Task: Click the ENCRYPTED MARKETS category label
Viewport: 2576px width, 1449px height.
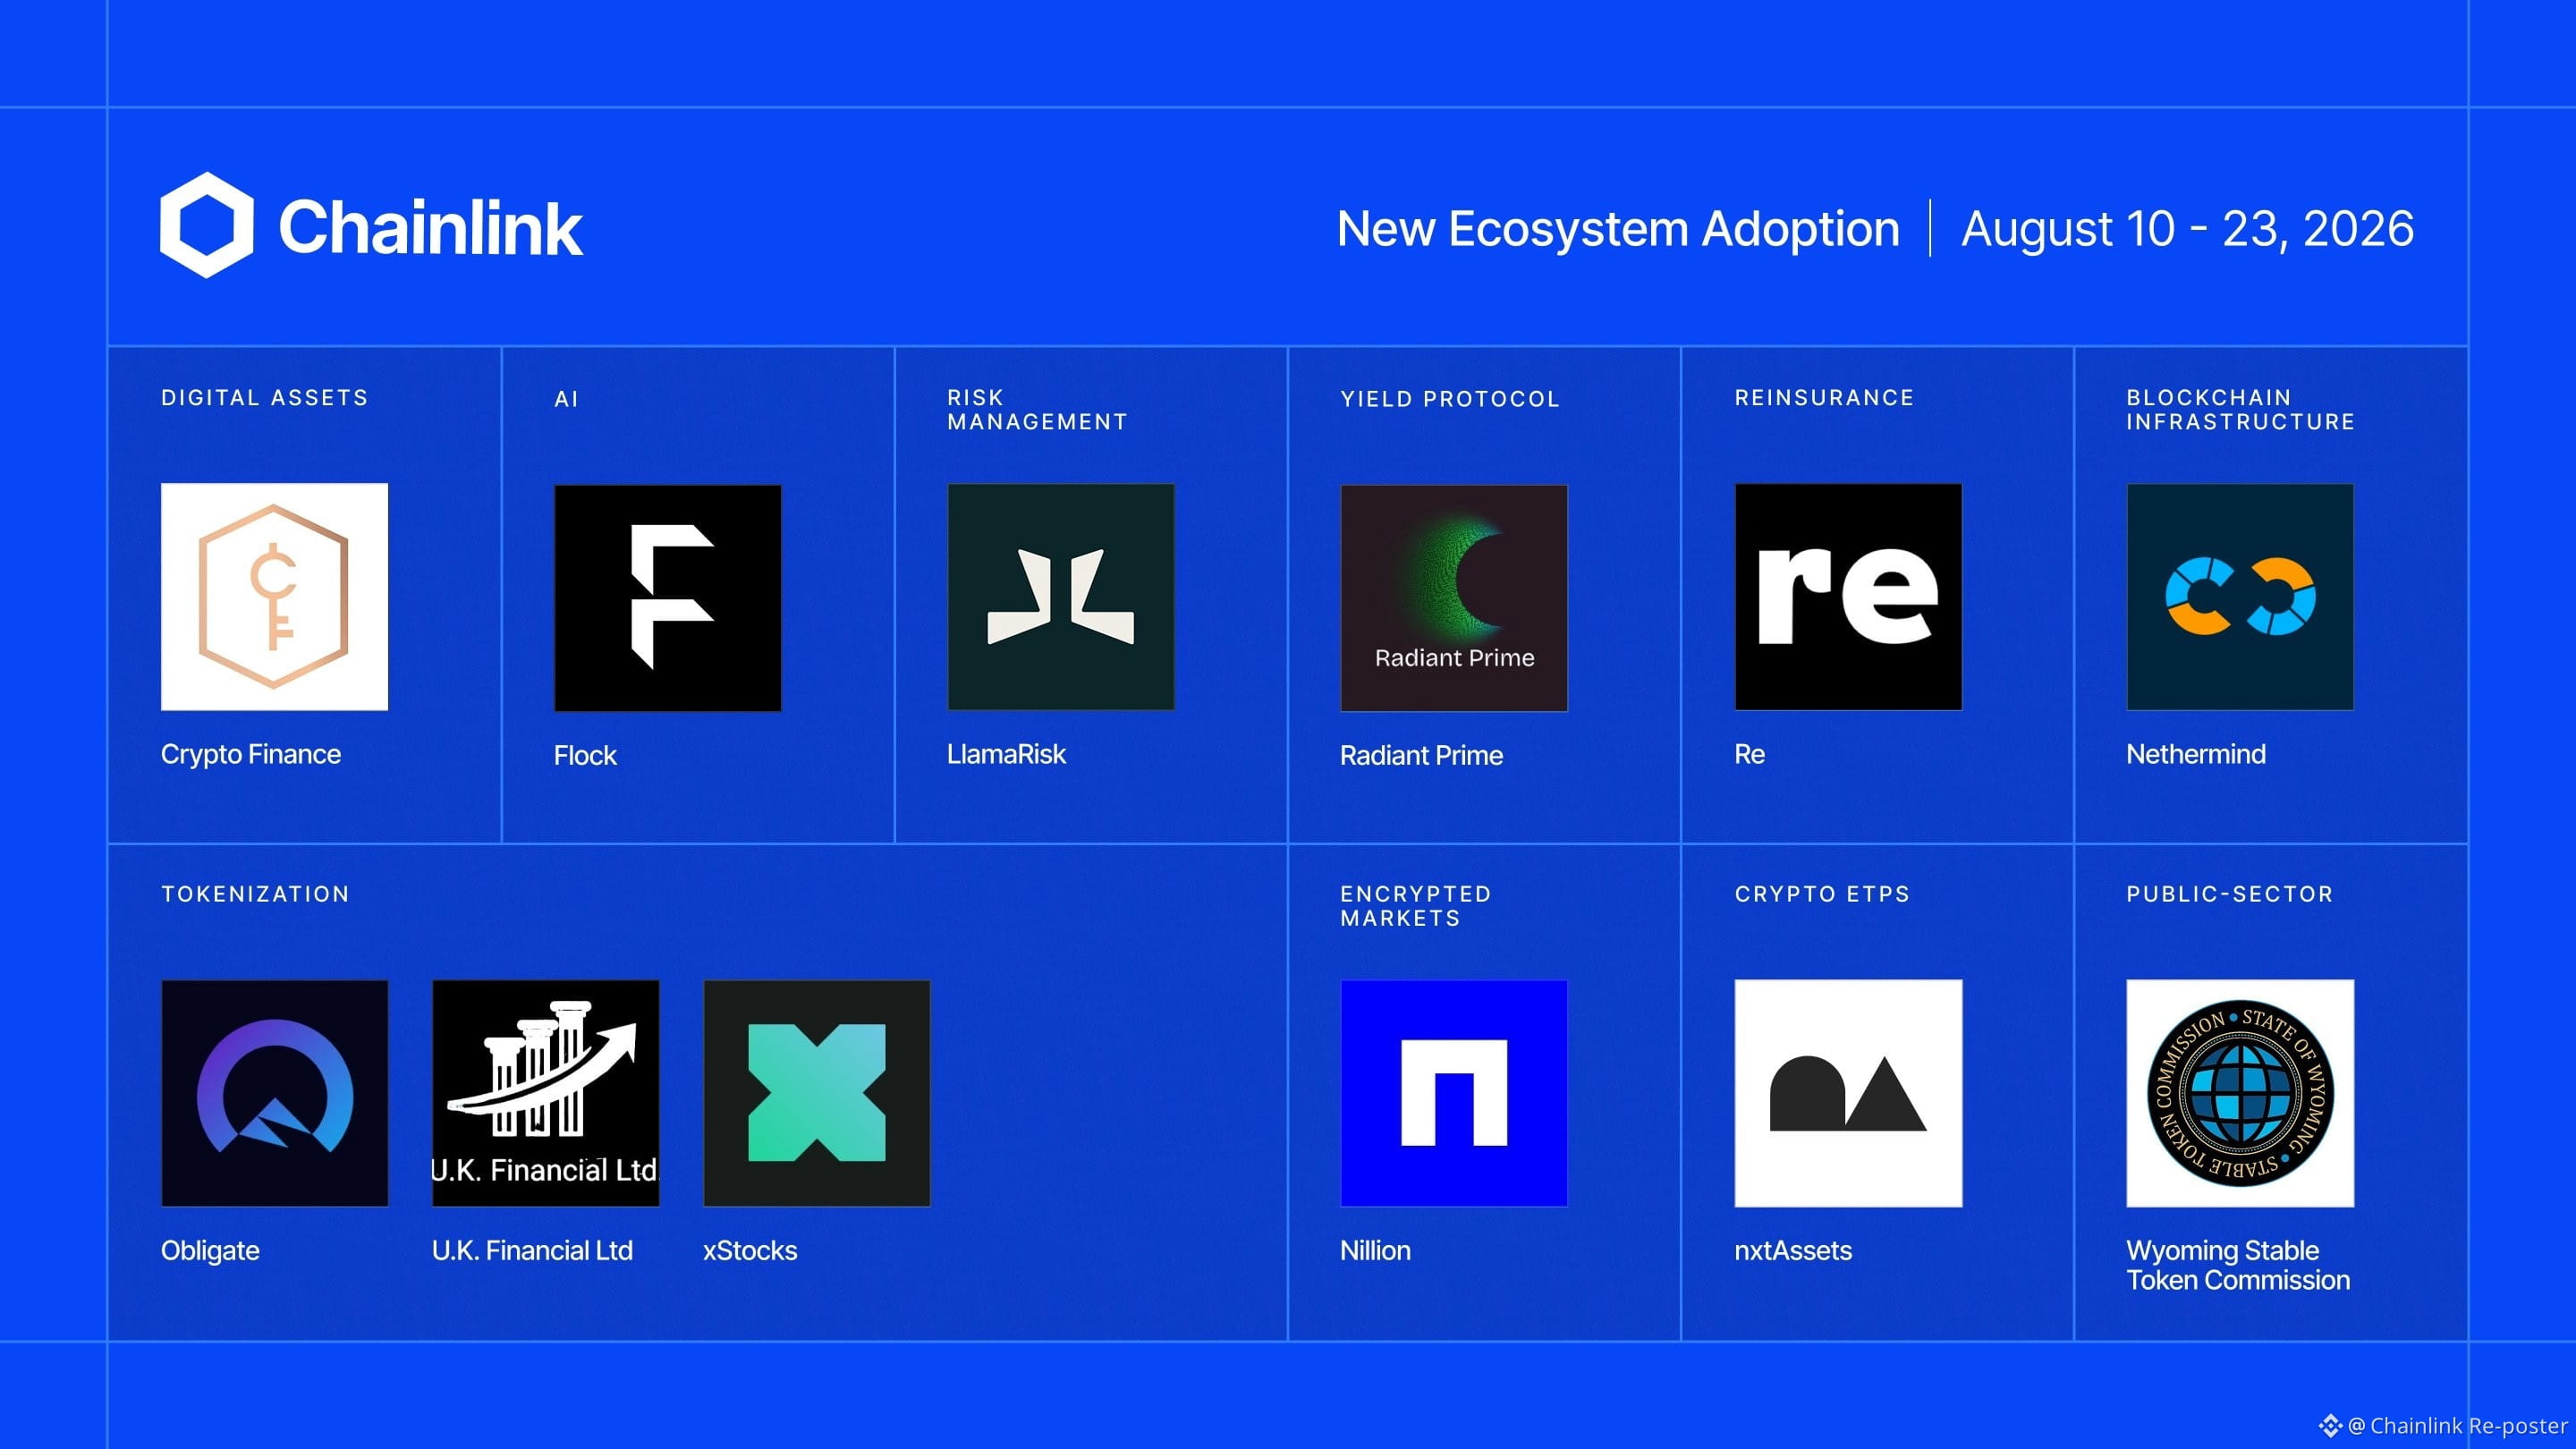Action: click(x=1416, y=906)
